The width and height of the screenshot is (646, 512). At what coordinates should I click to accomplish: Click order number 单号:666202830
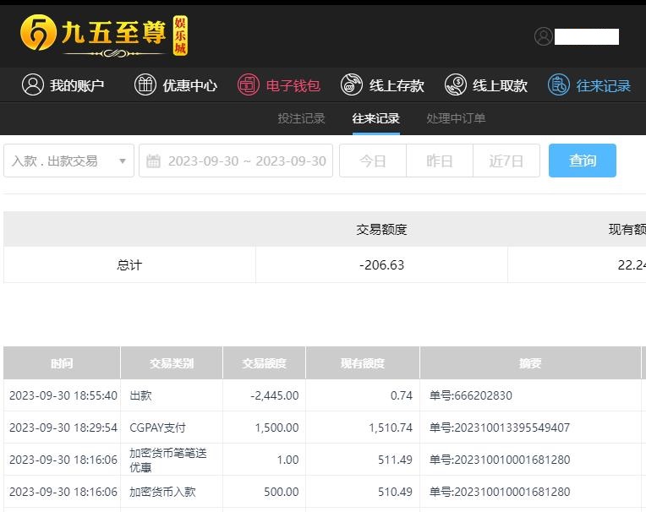coord(470,395)
